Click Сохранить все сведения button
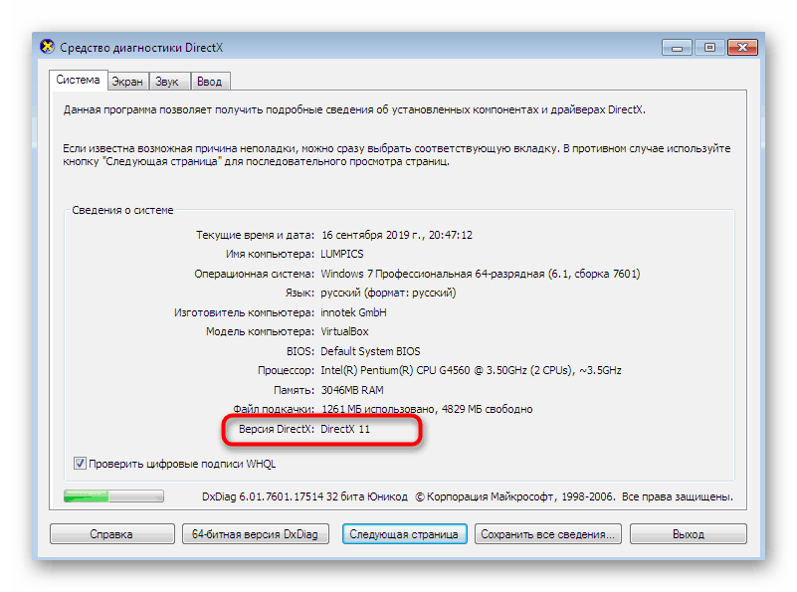Image resolution: width=797 pixels, height=592 pixels. click(548, 534)
